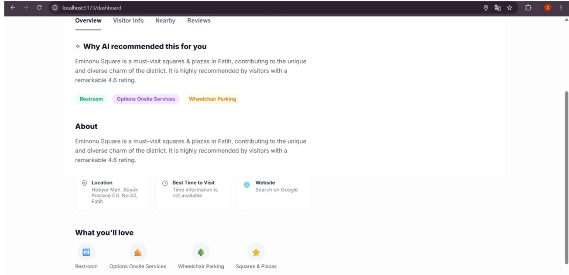Click the Options Onsite Services bell icon
The height and width of the screenshot is (275, 569).
(x=138, y=252)
